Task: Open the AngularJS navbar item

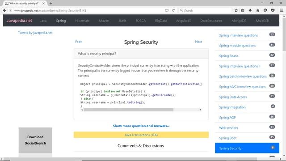Action: [184, 21]
